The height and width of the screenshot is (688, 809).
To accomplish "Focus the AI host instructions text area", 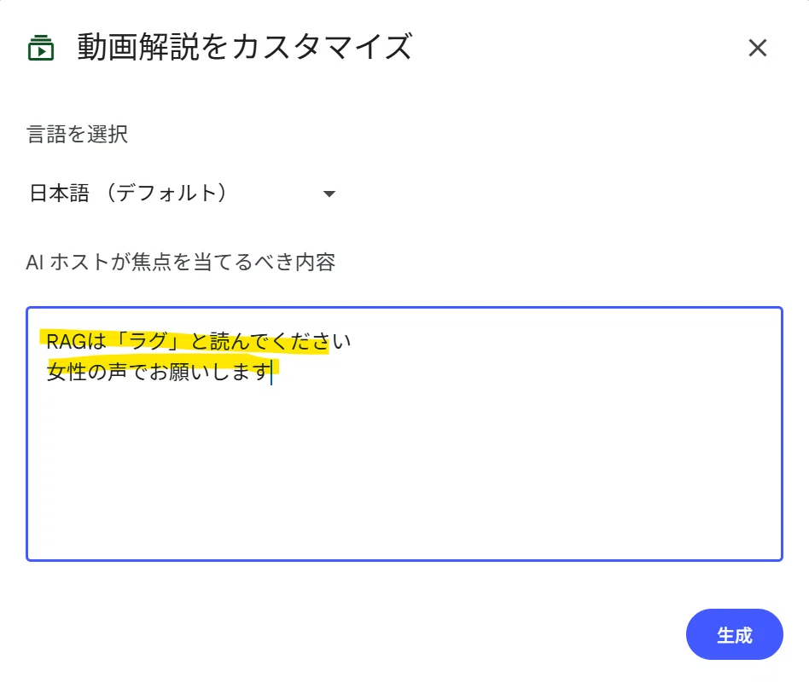I will click(404, 434).
